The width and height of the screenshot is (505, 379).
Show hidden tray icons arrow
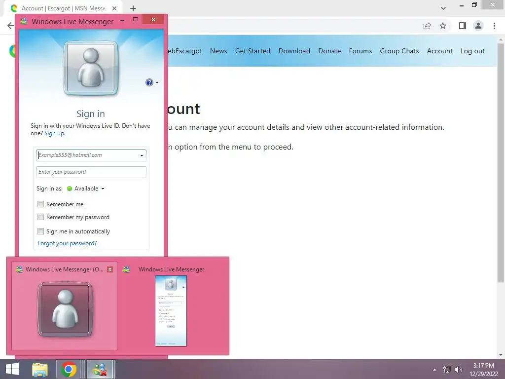pos(435,370)
